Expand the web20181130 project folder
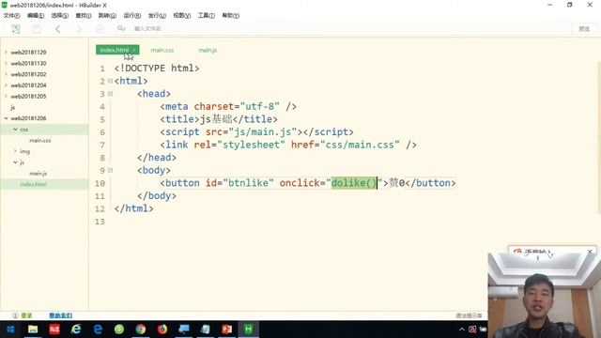The image size is (601, 338). (x=7, y=63)
